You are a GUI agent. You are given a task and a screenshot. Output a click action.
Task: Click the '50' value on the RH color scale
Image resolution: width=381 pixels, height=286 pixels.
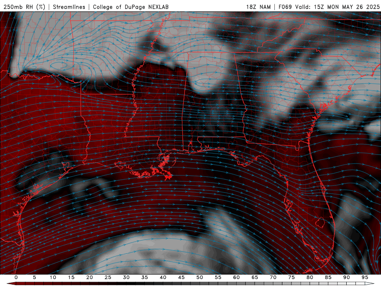click(200, 277)
